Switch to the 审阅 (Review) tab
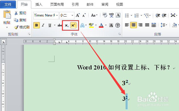The height and width of the screenshot is (111, 179). (x=105, y=5)
